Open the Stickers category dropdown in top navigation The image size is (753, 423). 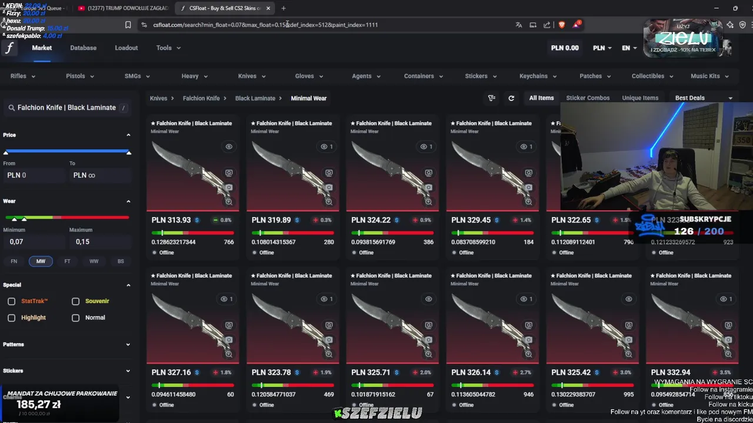point(481,76)
